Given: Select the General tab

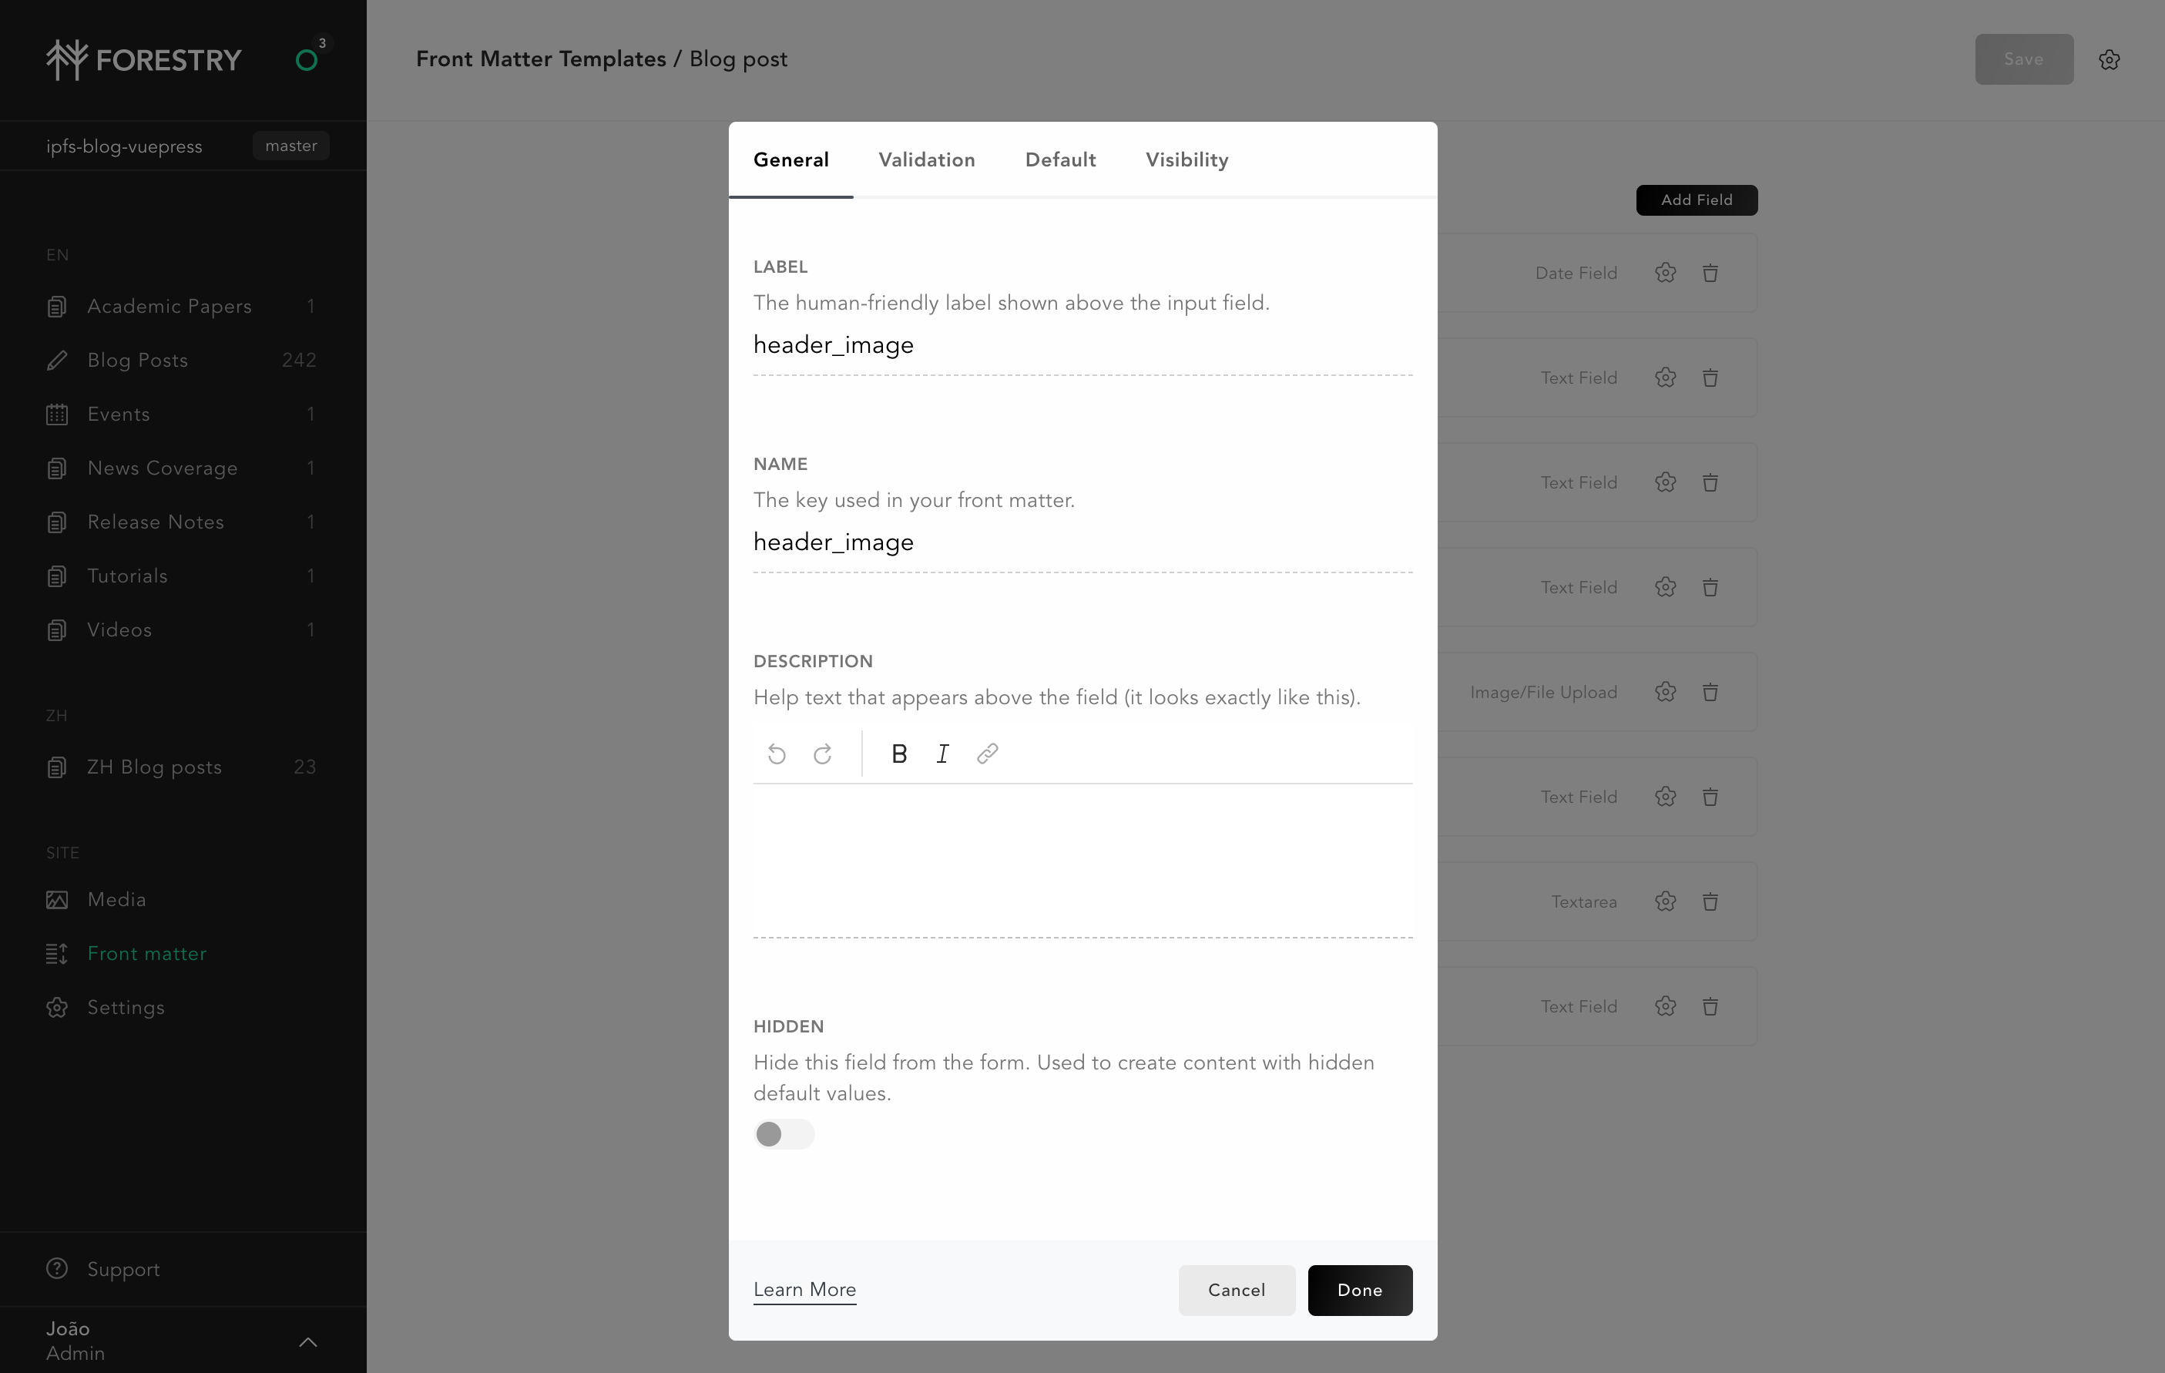Looking at the screenshot, I should point(790,160).
